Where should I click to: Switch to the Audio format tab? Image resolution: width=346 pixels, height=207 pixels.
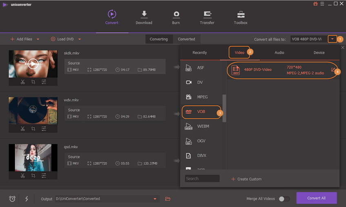tap(279, 53)
